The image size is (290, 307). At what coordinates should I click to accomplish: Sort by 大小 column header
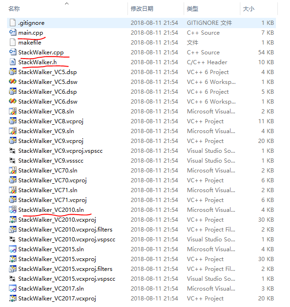[248, 8]
